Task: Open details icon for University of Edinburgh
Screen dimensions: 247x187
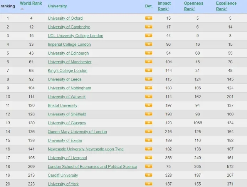Action: pos(148,53)
